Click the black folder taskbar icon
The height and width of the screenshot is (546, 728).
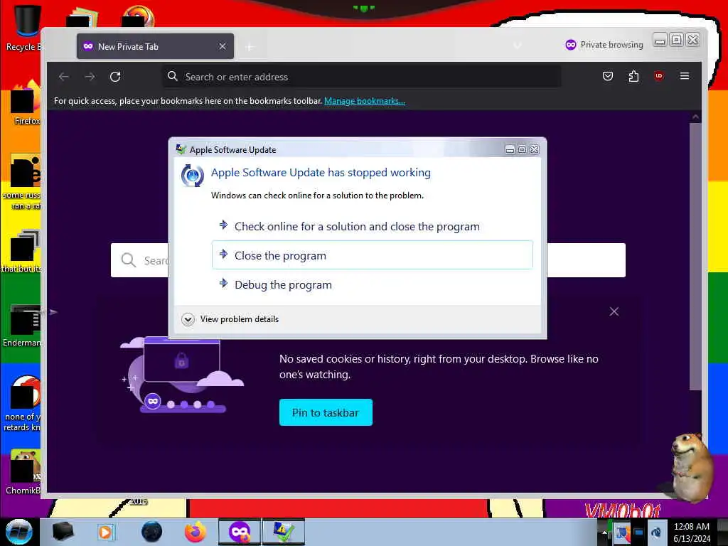click(63, 532)
